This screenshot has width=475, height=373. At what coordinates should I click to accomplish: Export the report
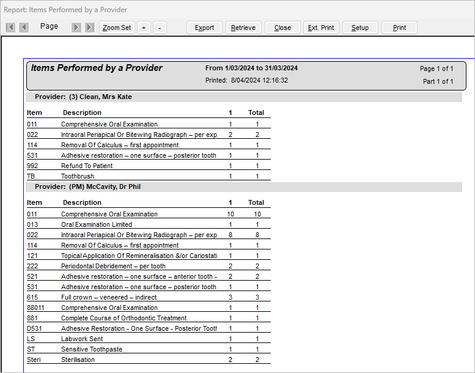coord(204,28)
